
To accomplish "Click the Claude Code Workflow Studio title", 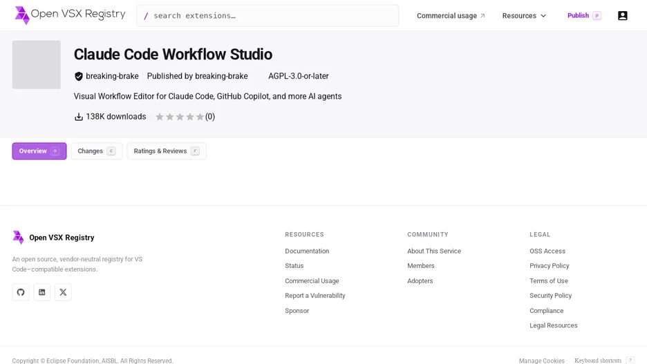I will [x=173, y=55].
